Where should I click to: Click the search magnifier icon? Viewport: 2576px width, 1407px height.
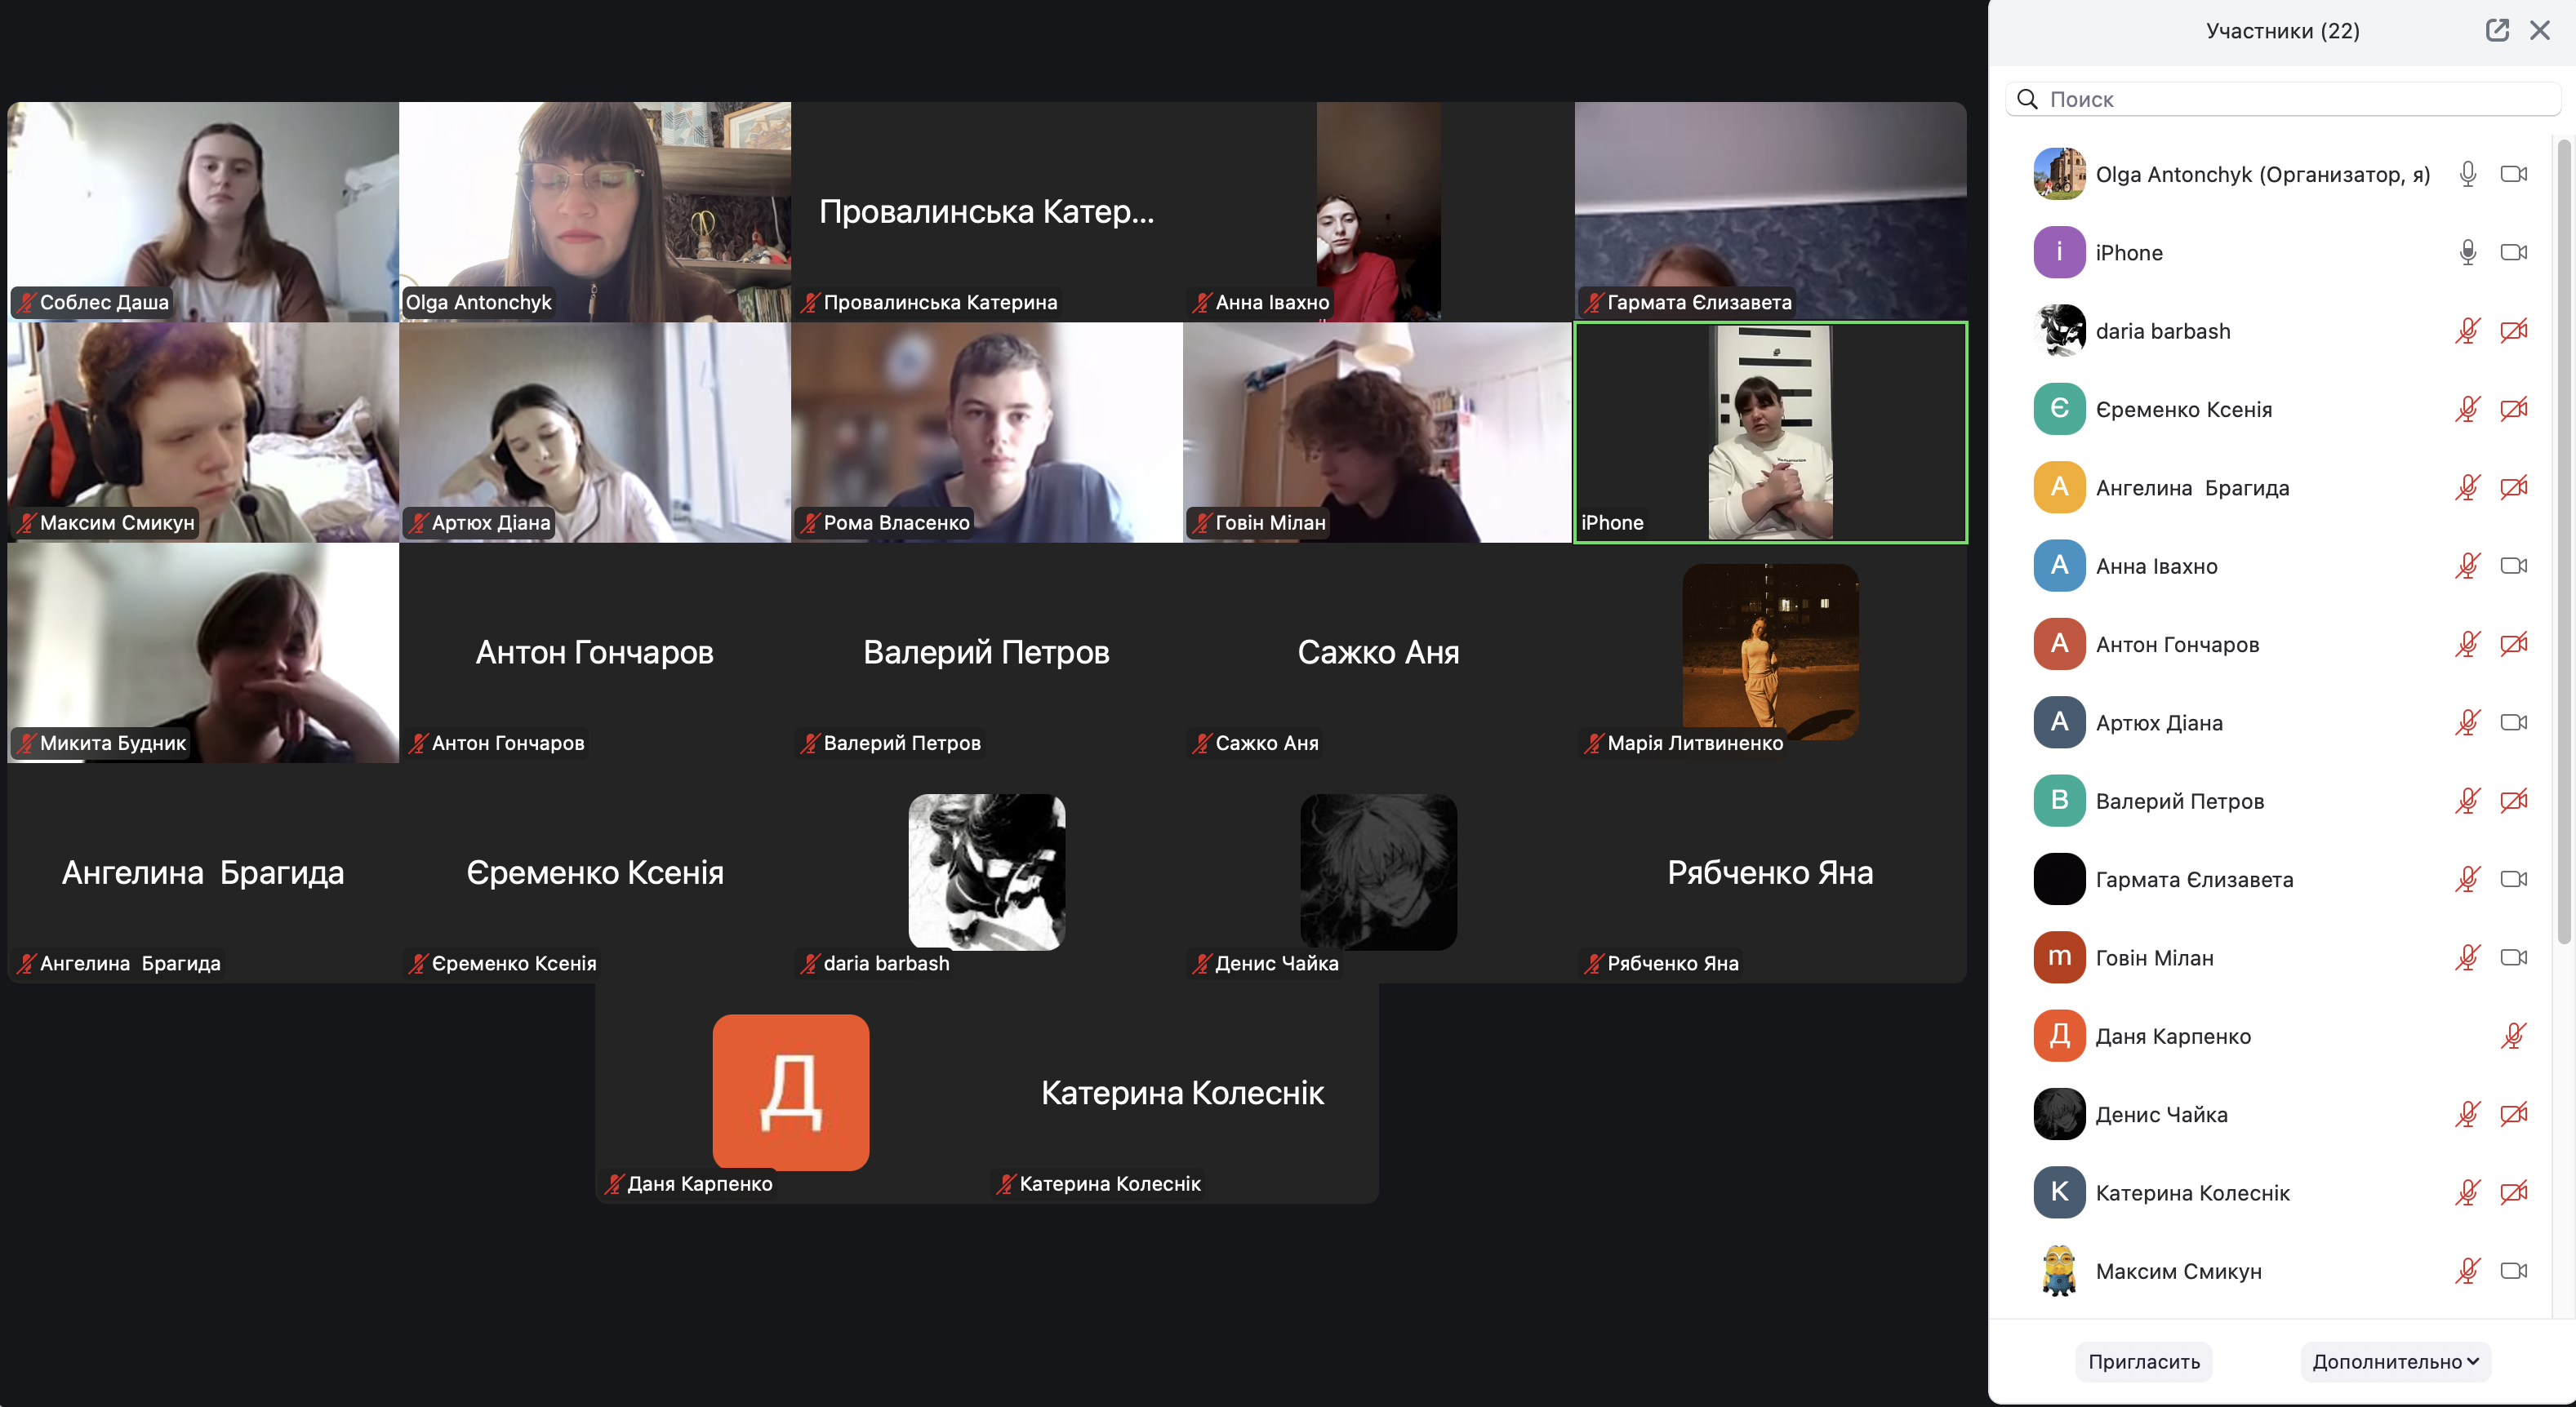(2027, 99)
